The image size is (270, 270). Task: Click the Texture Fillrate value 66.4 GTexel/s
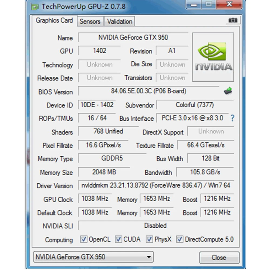pos(206,145)
